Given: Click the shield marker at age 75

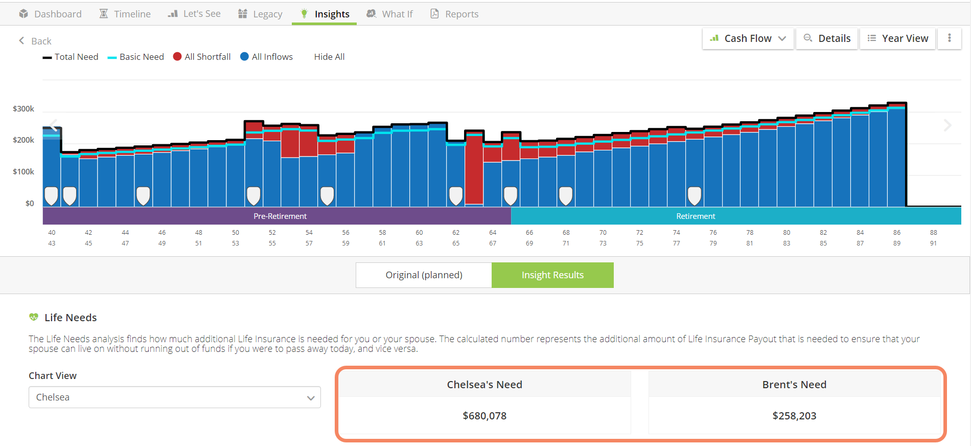Looking at the screenshot, I should pyautogui.click(x=695, y=196).
